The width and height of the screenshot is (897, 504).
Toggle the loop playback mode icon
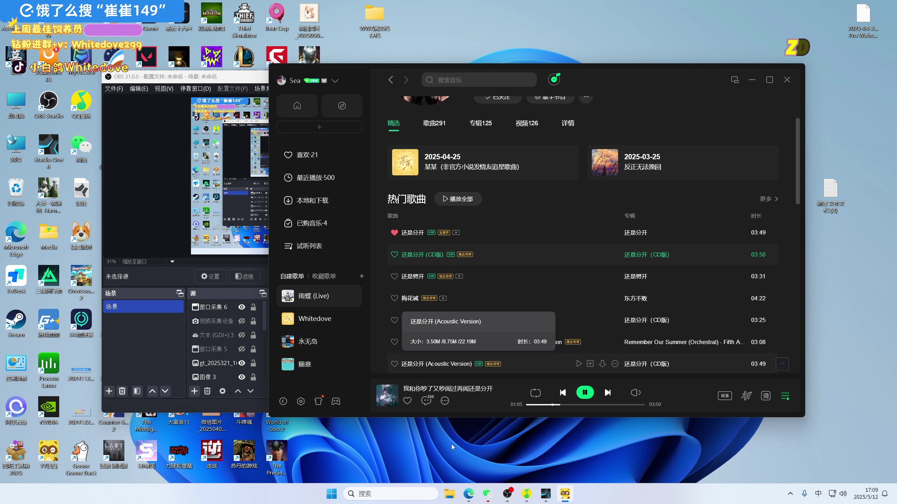535,393
